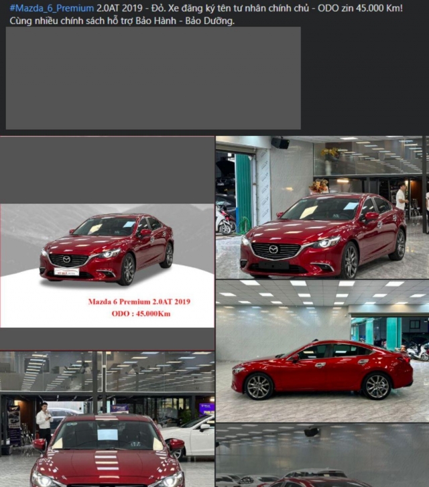Click the text 'Cùng nhiều chính sách hỗ trợ Bảo Hành - Bảo Dưỡng.'
Image resolution: width=429 pixels, height=487 pixels.
click(x=122, y=21)
